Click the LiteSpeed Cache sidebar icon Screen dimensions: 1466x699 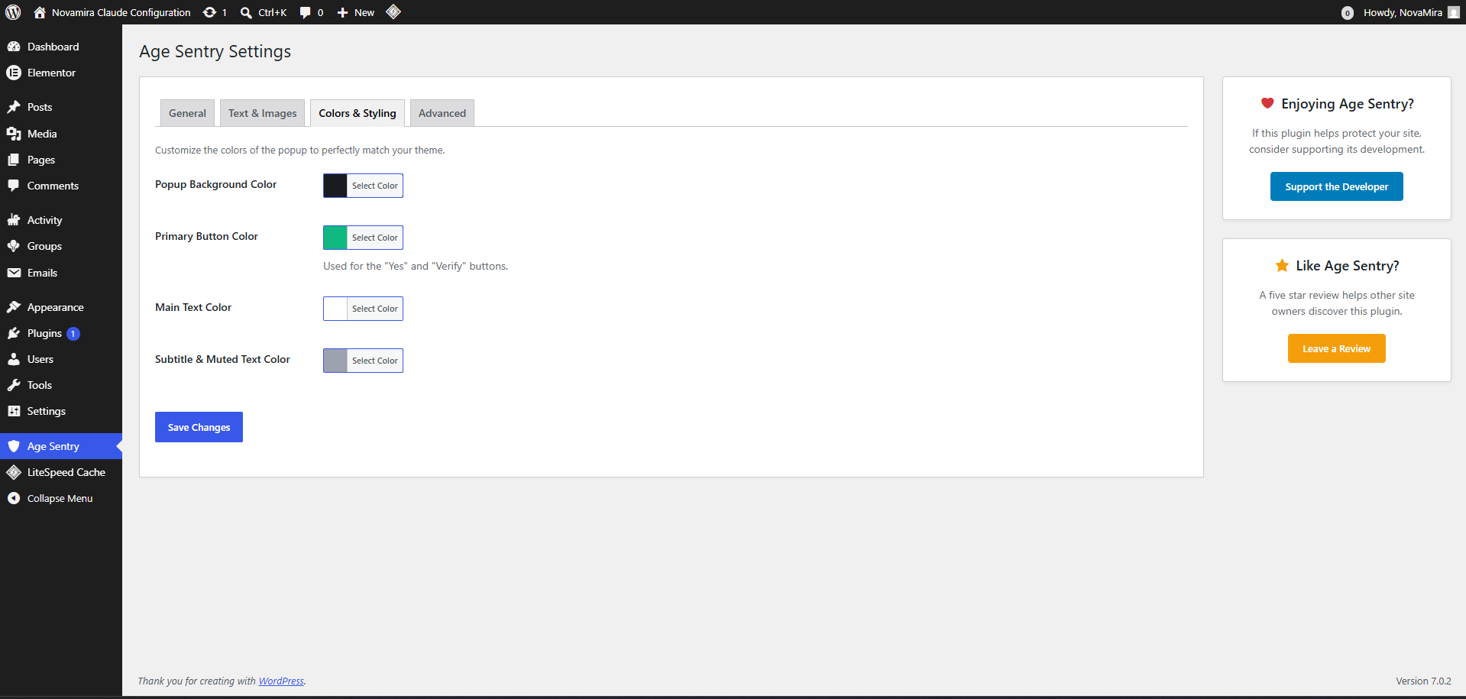point(14,472)
